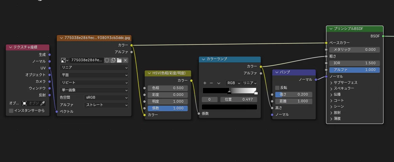This screenshot has height=162, width=394.
Task: Click the BSDF output socket
Action: pos(383,36)
